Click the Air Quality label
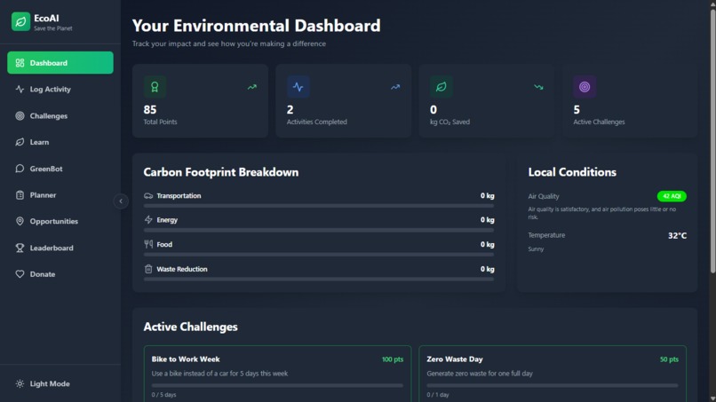Viewport: 716px width, 402px height. click(544, 196)
